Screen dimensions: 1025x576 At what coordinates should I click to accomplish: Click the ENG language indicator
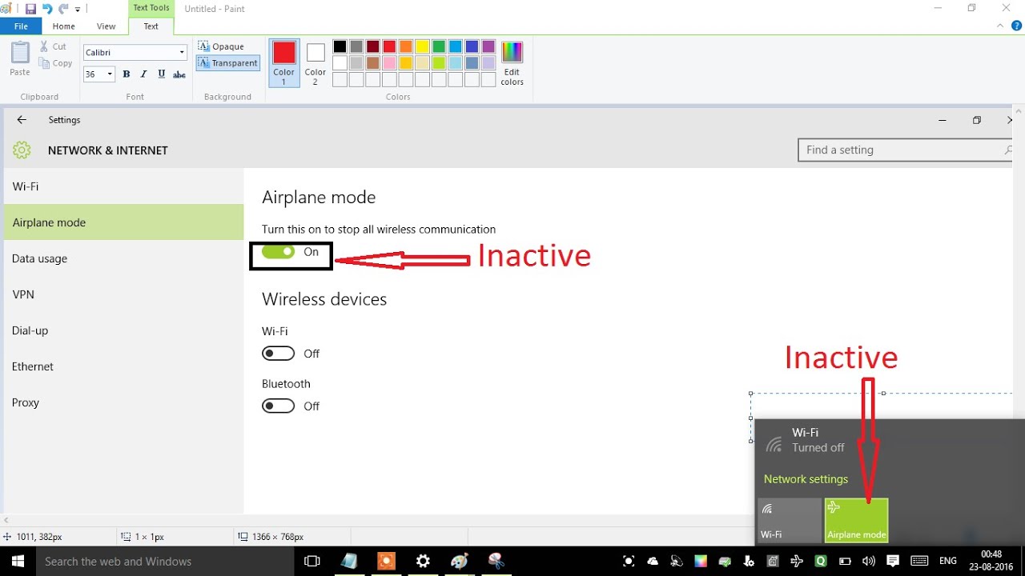(x=948, y=561)
